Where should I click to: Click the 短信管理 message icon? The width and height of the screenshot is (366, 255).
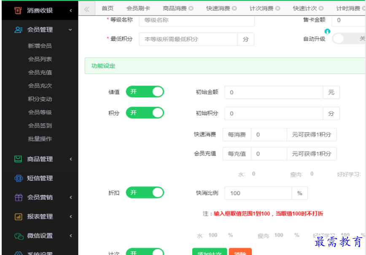18,178
